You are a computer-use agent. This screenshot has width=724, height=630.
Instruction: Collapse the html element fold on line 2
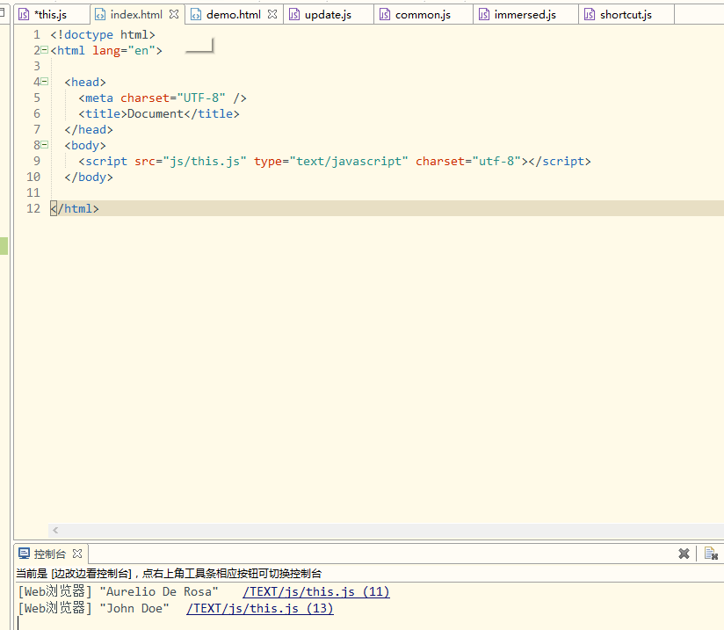(x=44, y=50)
